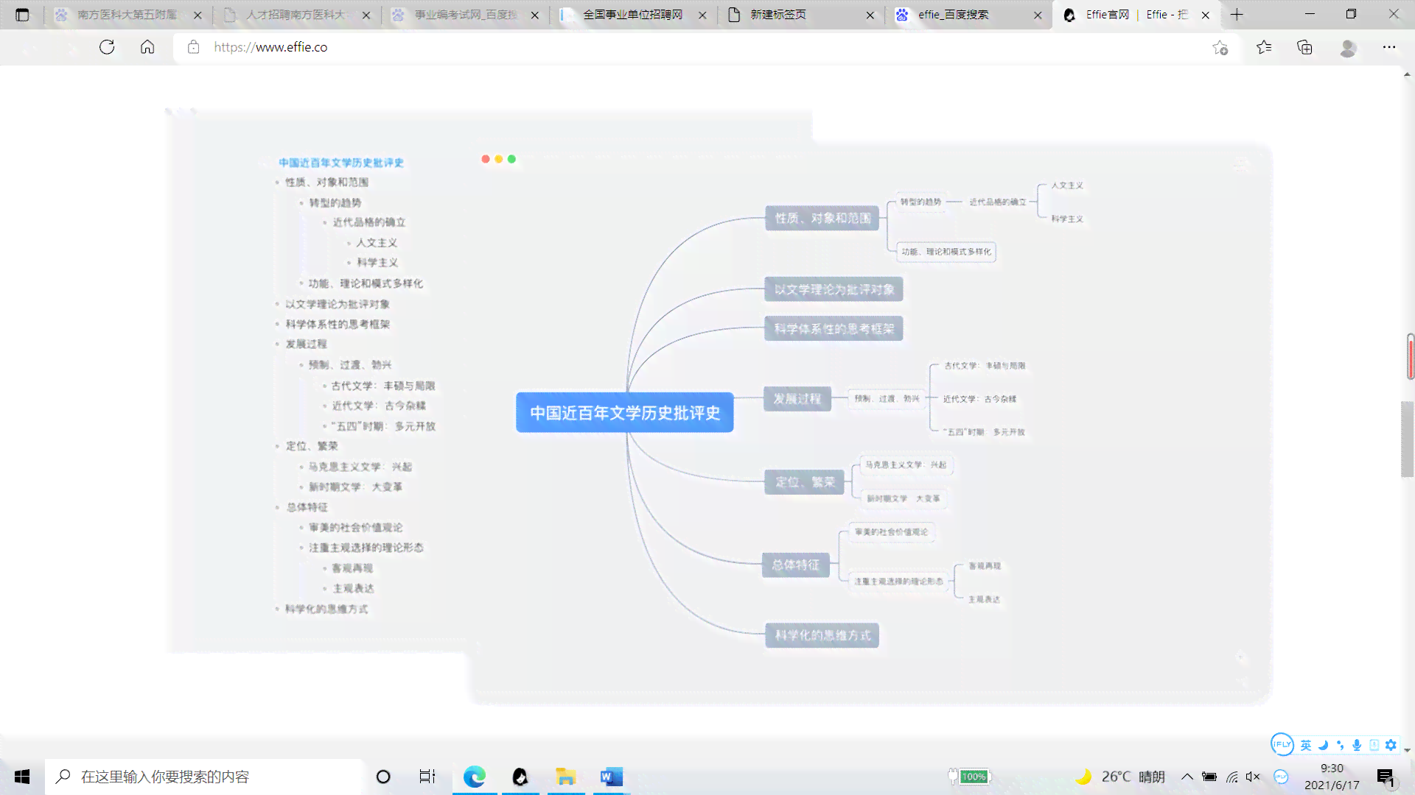Select the 总体特征 mind map node
The image size is (1415, 795).
click(796, 565)
